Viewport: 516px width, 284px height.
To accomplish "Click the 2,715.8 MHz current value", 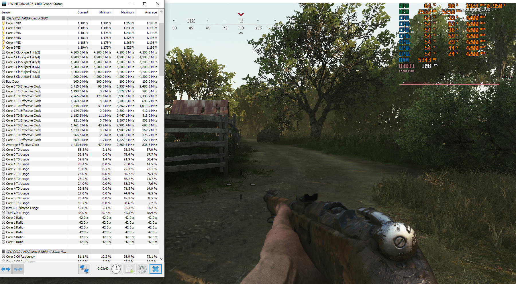I will coord(80,86).
